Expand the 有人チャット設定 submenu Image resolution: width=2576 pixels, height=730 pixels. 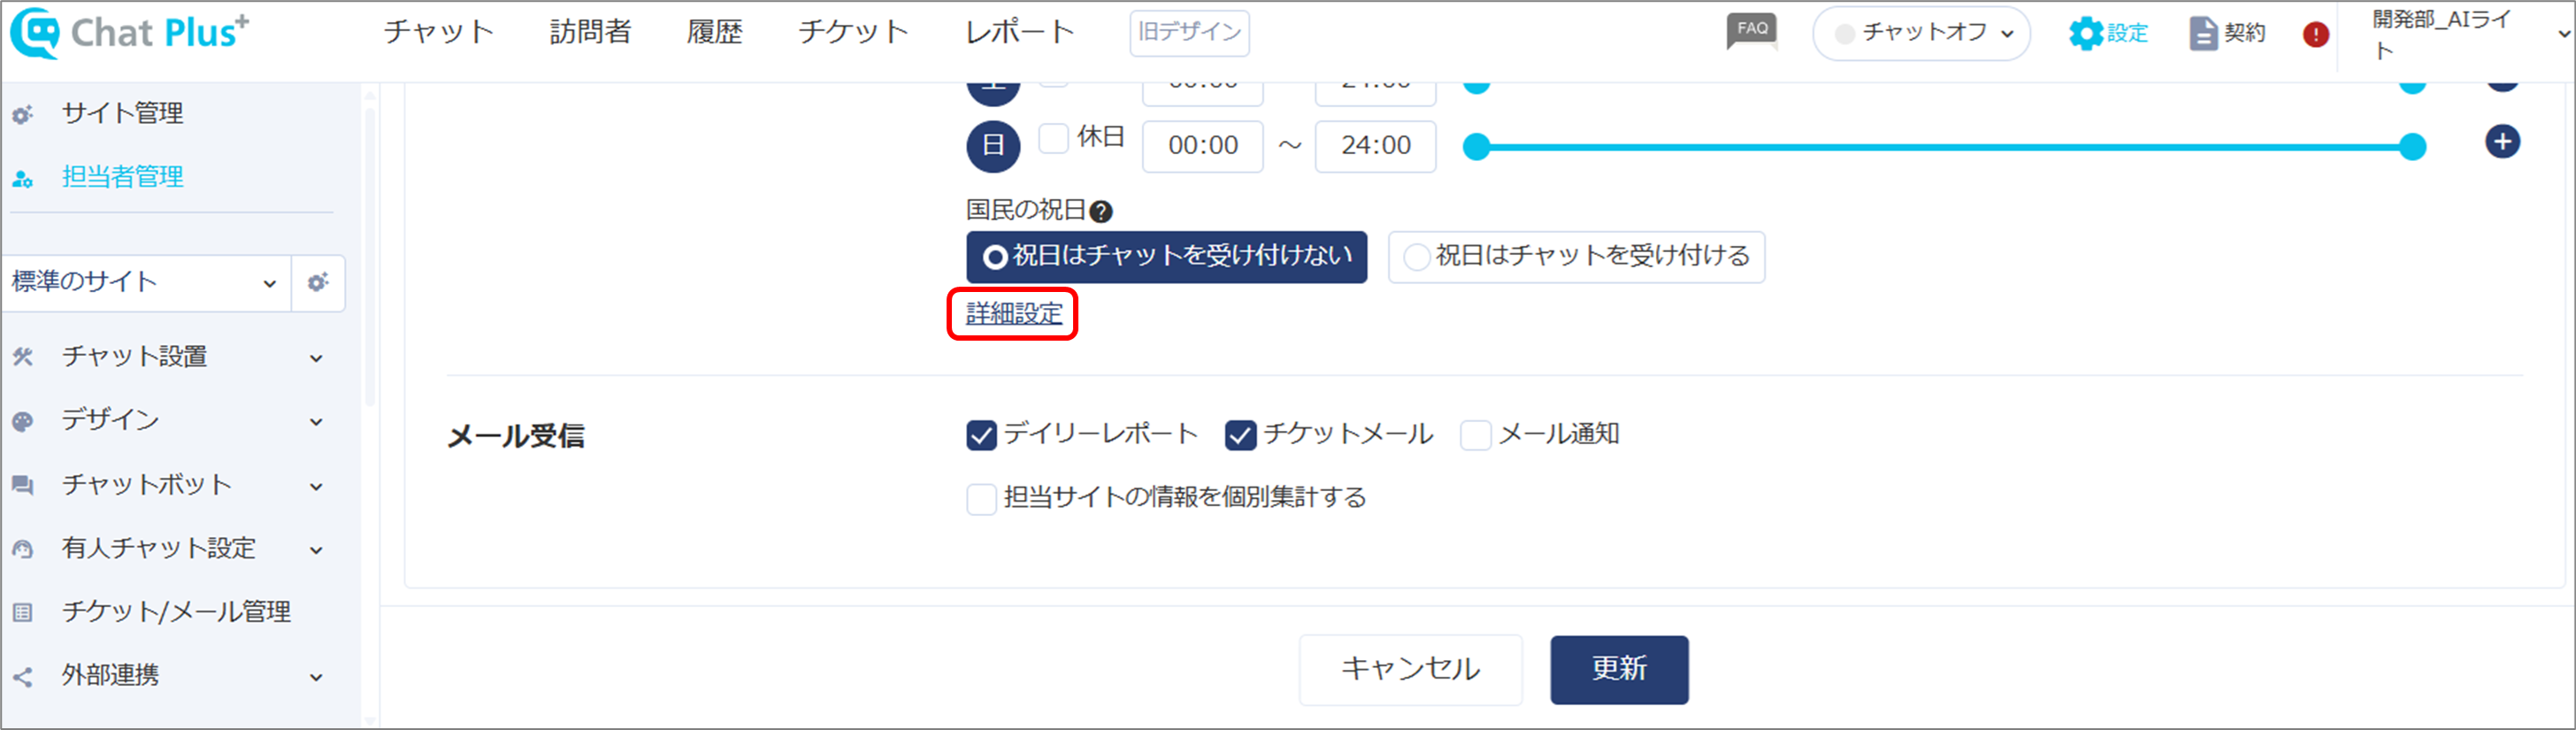(316, 550)
